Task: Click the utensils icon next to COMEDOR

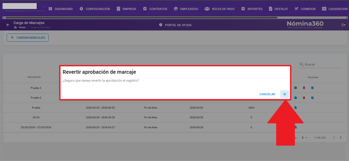Action: [x=296, y=9]
